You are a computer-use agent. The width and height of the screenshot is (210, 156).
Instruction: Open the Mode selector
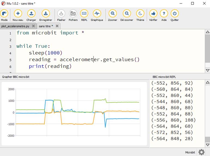click(4, 15)
